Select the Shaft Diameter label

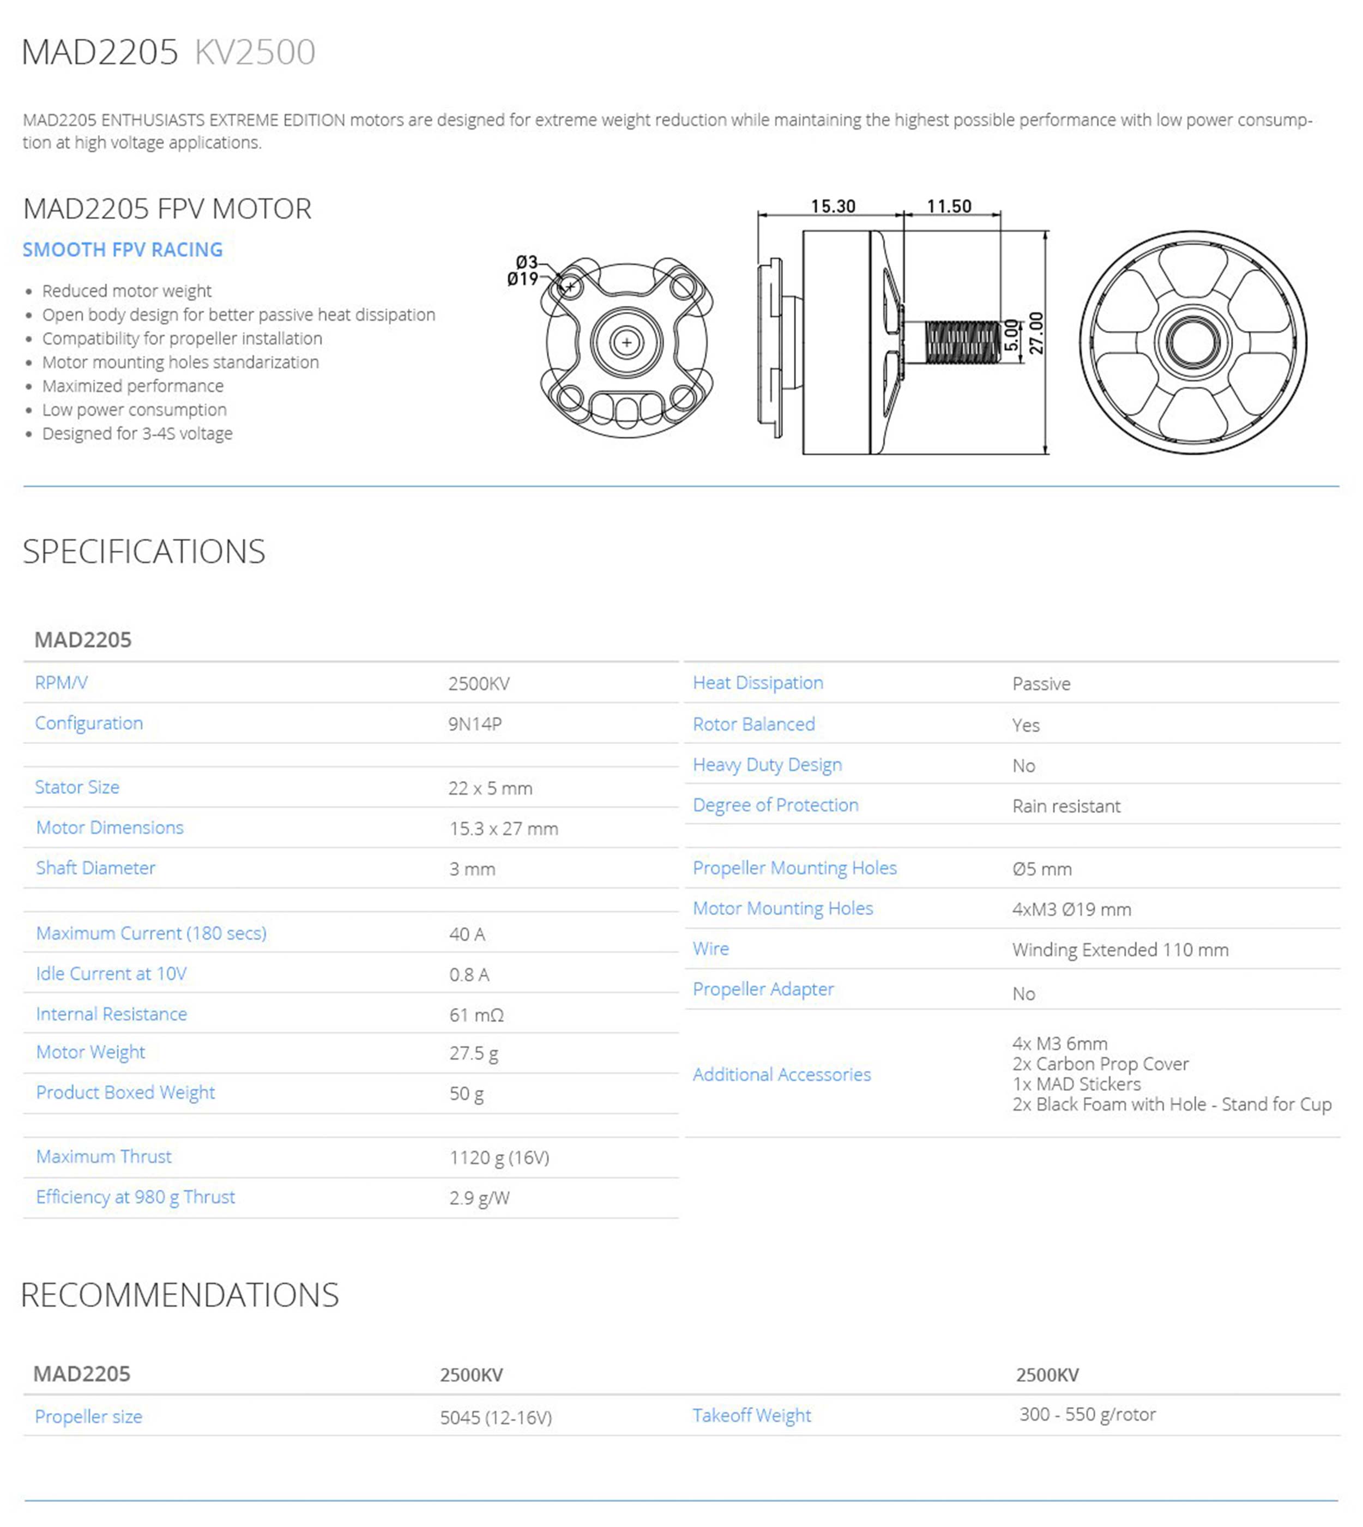pos(95,868)
